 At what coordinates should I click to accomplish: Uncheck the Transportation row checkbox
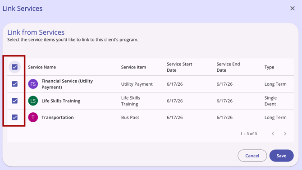click(x=14, y=117)
